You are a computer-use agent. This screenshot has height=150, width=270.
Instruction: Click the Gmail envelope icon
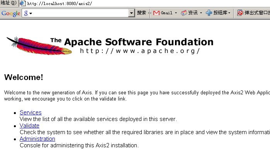coord(156,13)
